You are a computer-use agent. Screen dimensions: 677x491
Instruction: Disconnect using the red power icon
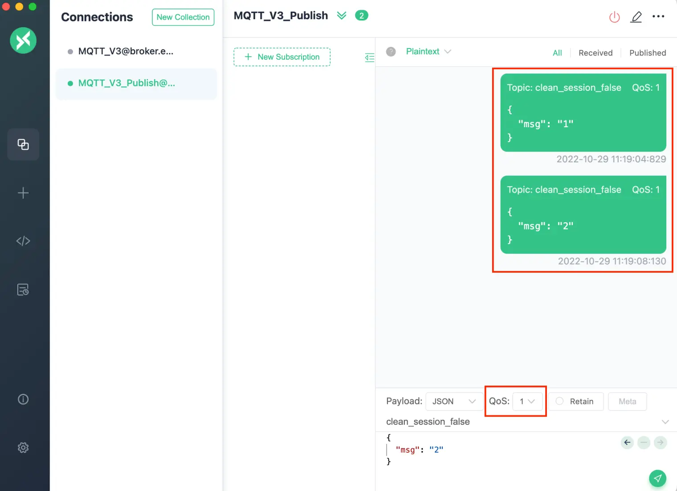614,16
